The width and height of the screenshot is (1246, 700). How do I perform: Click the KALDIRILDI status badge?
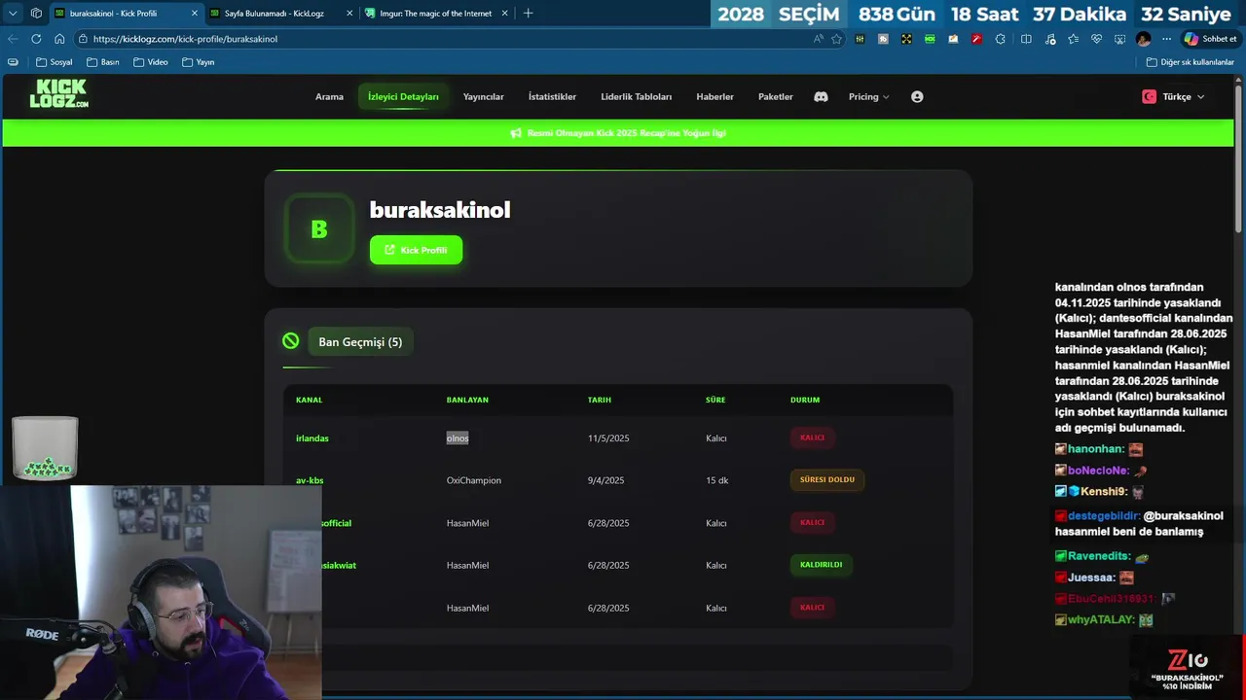click(821, 565)
